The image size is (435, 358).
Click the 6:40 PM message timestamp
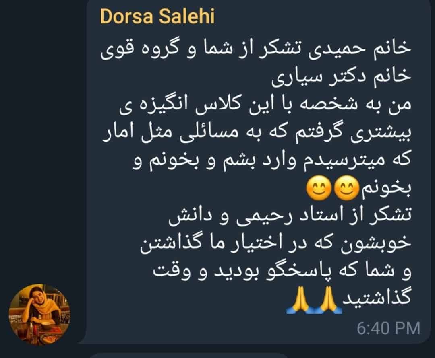(388, 328)
